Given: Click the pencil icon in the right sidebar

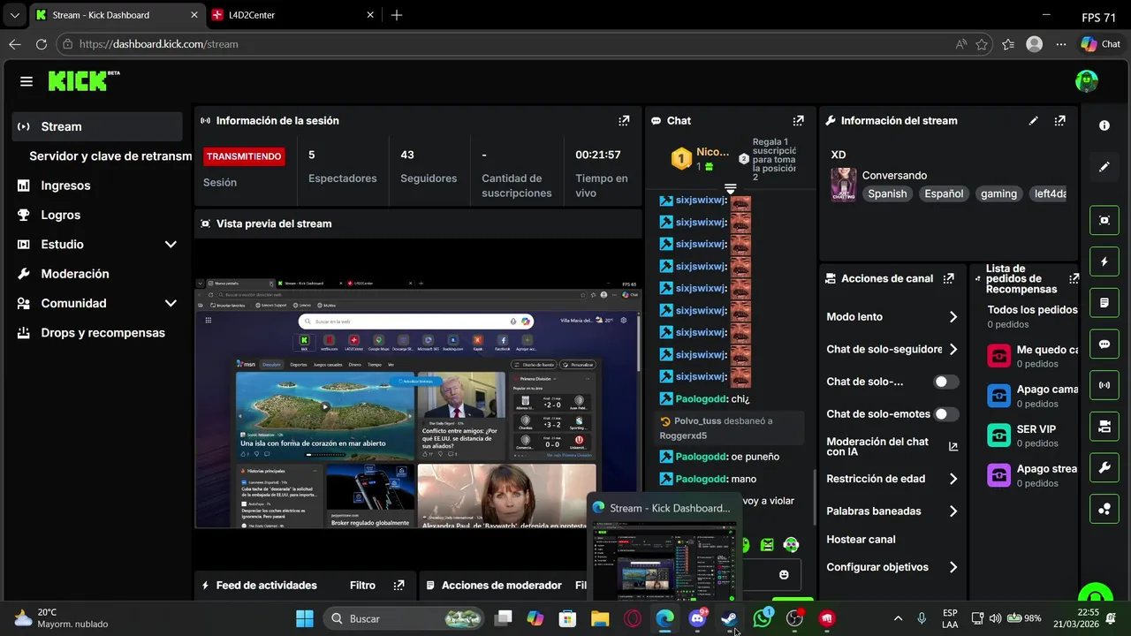Looking at the screenshot, I should pyautogui.click(x=1104, y=167).
